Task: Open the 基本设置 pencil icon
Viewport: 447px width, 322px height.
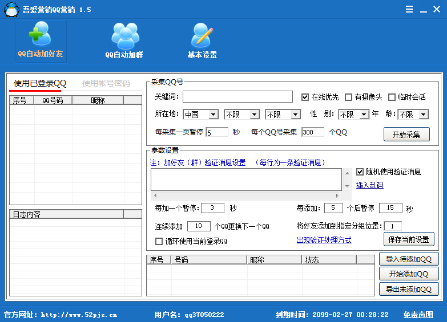Action: (x=202, y=35)
